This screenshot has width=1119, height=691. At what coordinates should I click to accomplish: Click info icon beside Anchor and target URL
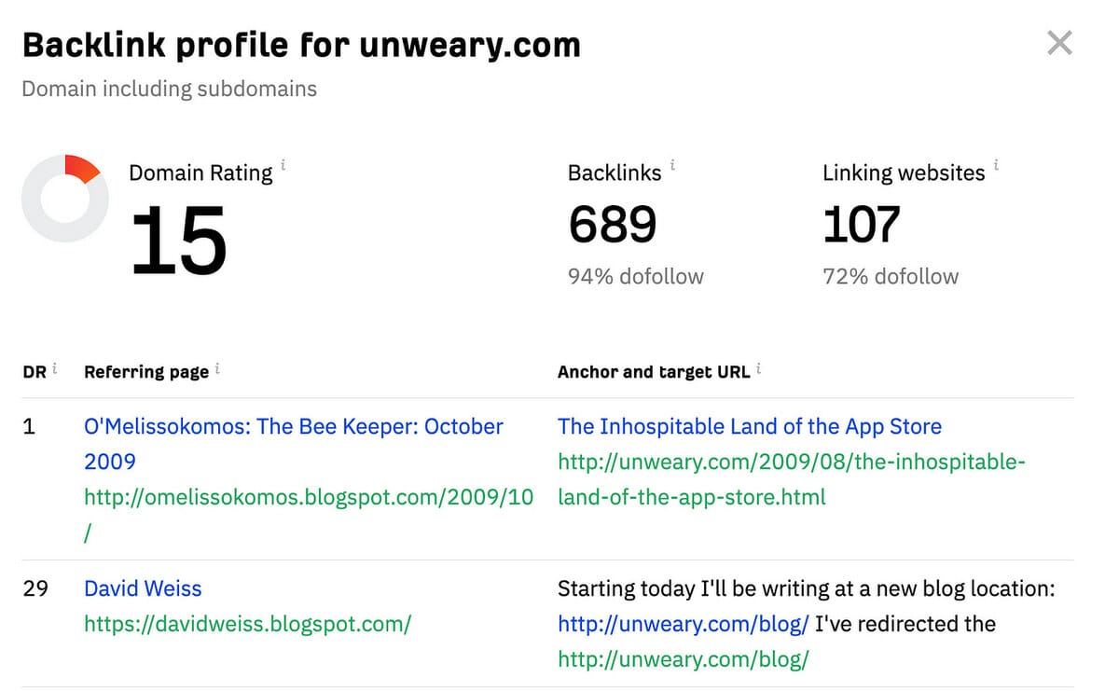759,369
